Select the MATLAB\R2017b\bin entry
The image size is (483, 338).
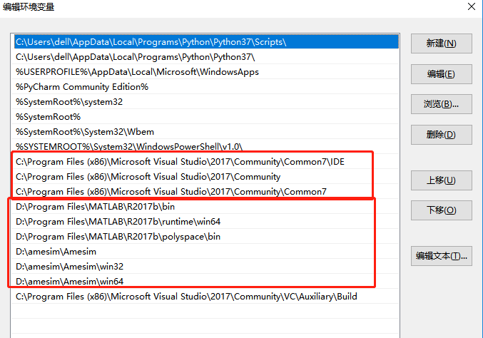[205, 207]
